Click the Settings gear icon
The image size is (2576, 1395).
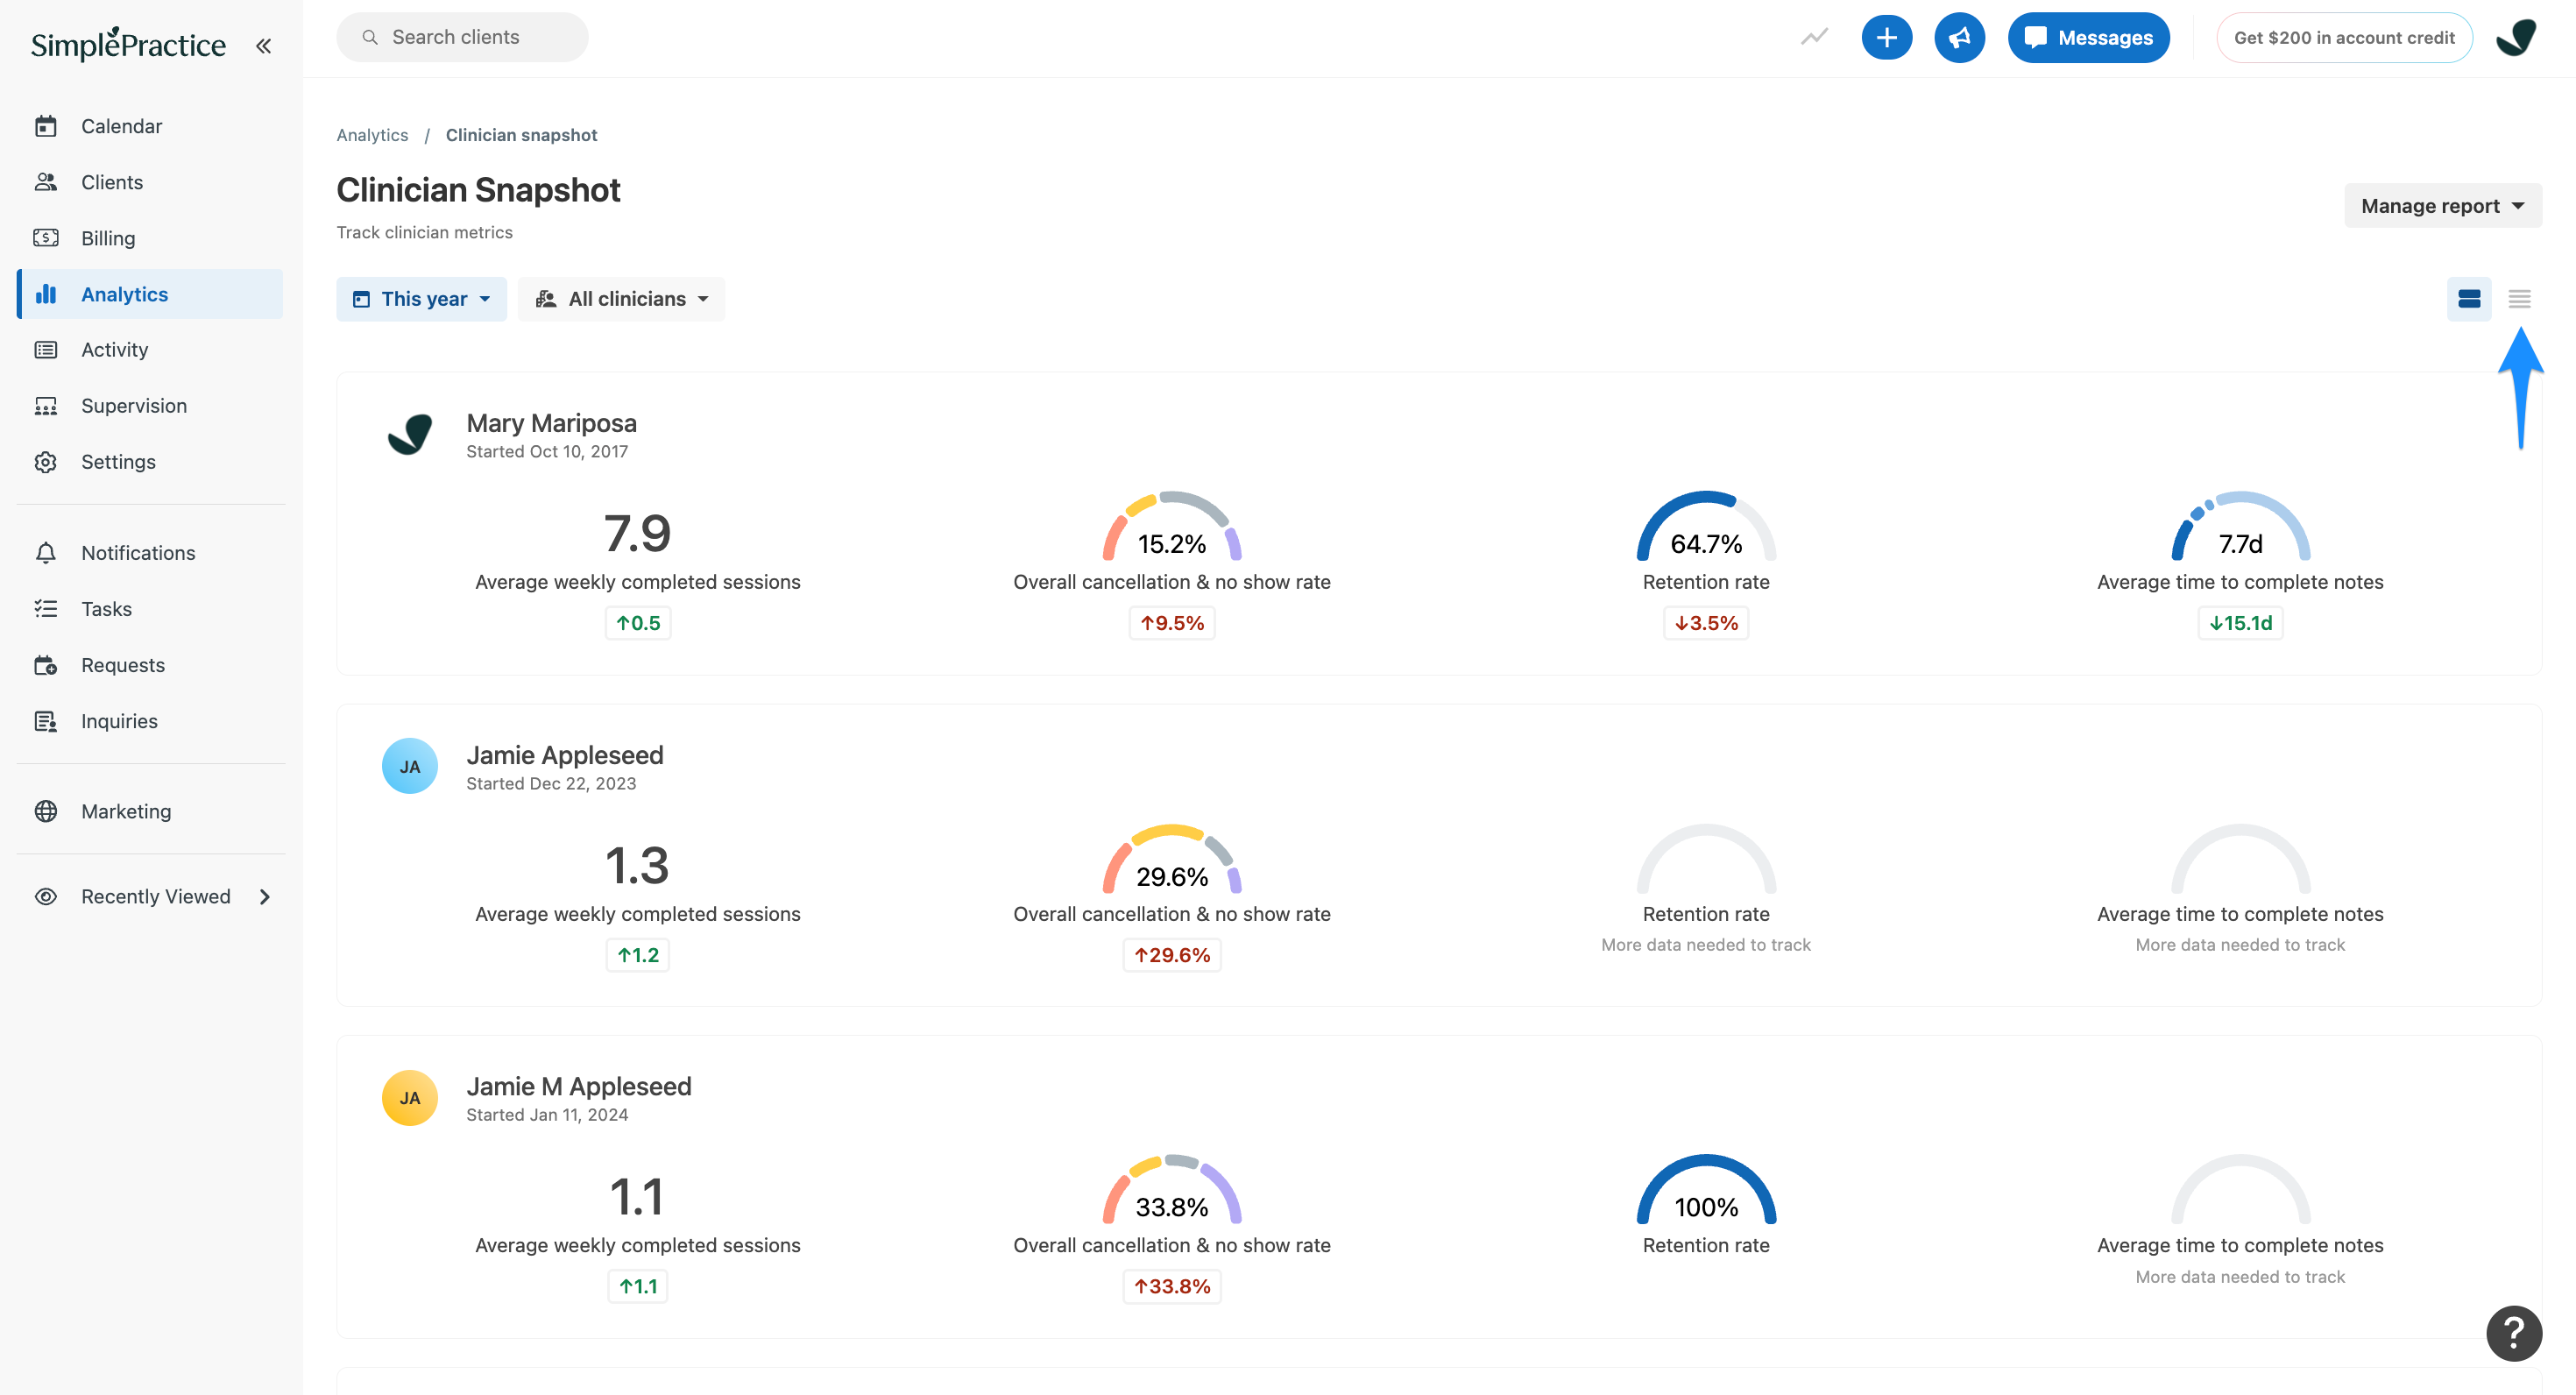[46, 462]
